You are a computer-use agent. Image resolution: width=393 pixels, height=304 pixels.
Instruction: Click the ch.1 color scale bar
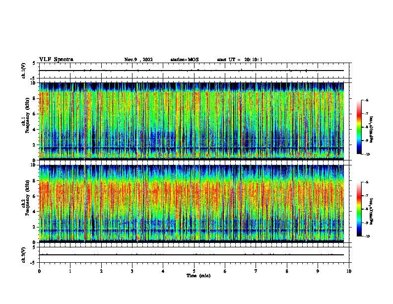tap(359, 127)
